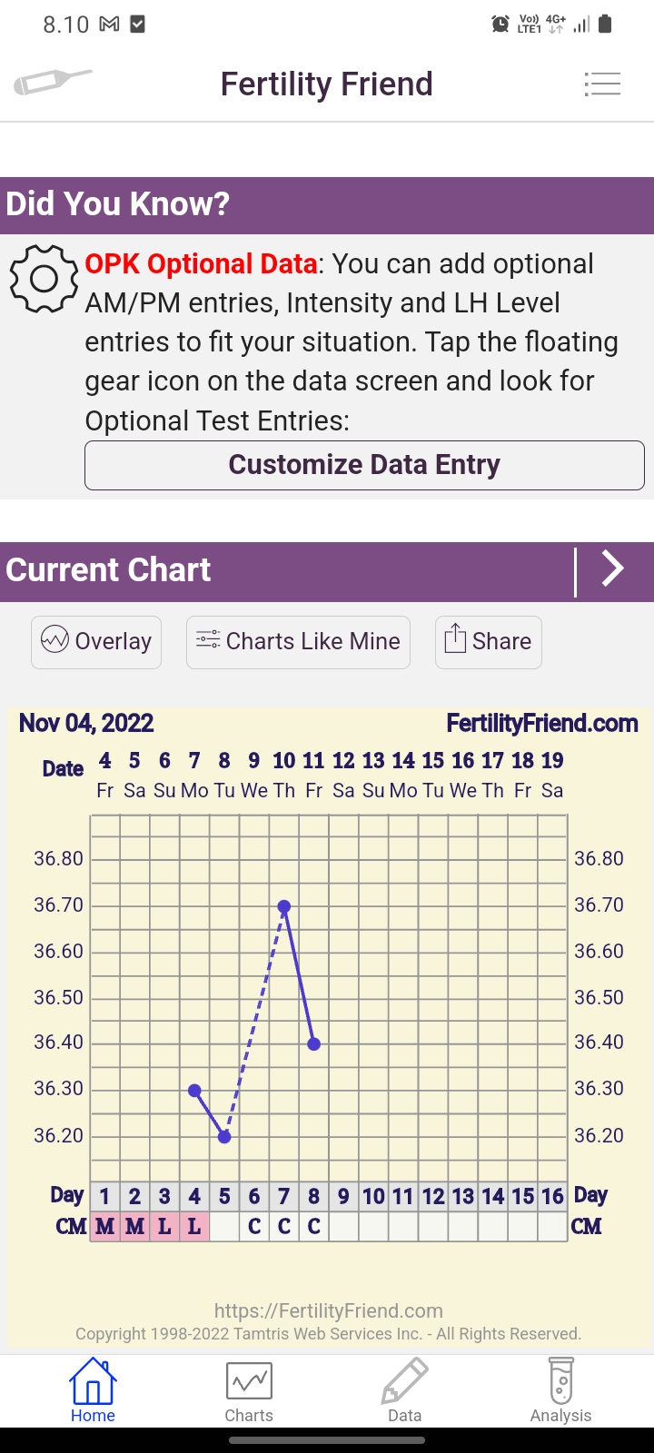Image resolution: width=654 pixels, height=1453 pixels.
Task: Tap the Gmail notification icon in status bar
Action: [110, 25]
